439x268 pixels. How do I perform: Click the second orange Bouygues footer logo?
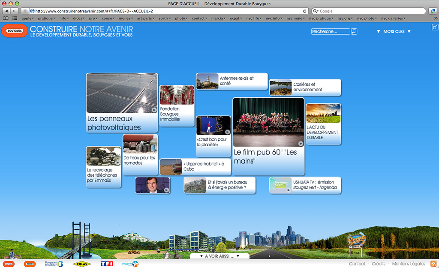click(x=30, y=264)
